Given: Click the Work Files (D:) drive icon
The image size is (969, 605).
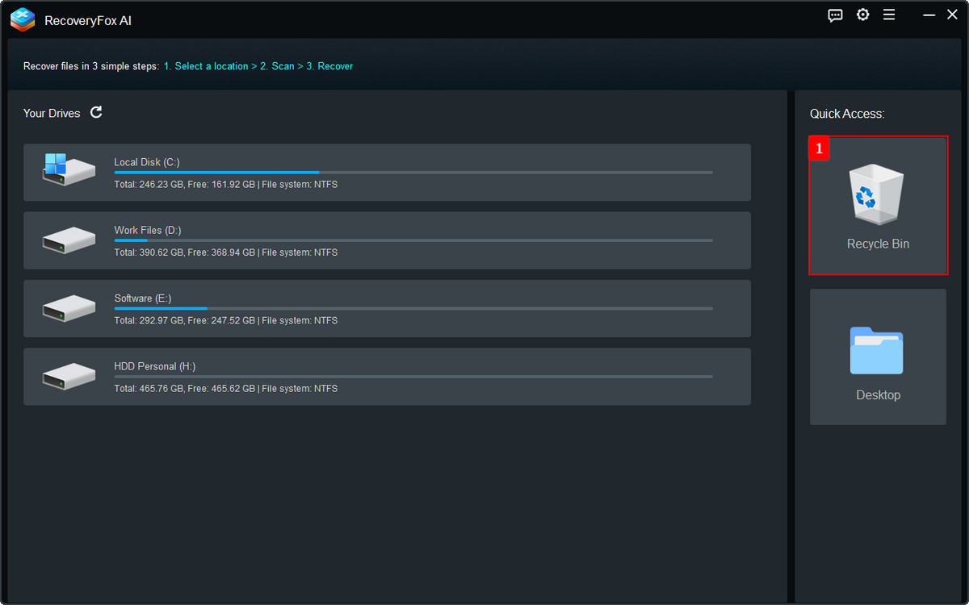Looking at the screenshot, I should point(68,240).
